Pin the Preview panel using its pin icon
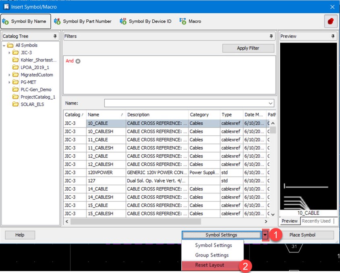 pos(332,36)
